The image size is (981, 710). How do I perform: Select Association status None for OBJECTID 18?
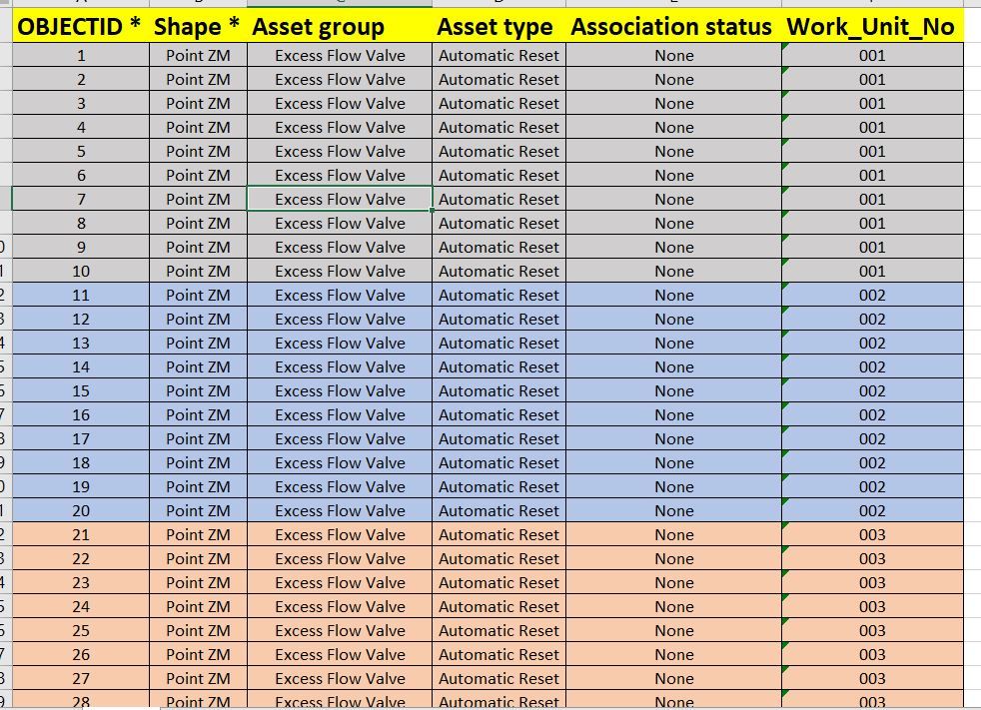(x=673, y=462)
